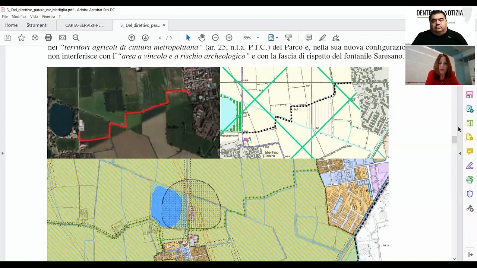The image size is (477, 268).
Task: Open yellow Create PDF tool in sidebar
Action: pyautogui.click(x=470, y=137)
